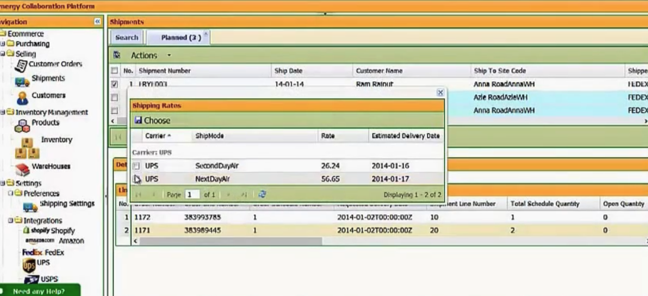Toggle select-all shipments header checkbox
Image resolution: width=648 pixels, height=296 pixels.
point(115,71)
